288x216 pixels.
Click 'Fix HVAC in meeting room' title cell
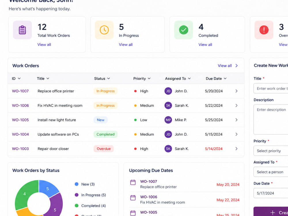pyautogui.click(x=60, y=105)
